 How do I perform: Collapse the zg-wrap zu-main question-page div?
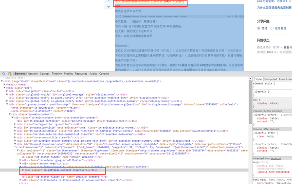coord(7,104)
